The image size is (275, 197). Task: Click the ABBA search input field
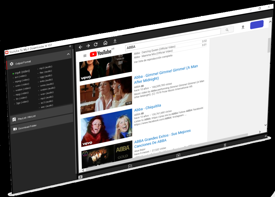(x=173, y=40)
